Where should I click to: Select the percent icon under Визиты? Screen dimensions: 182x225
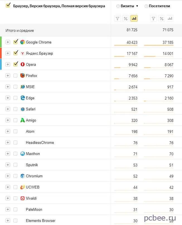click(126, 19)
